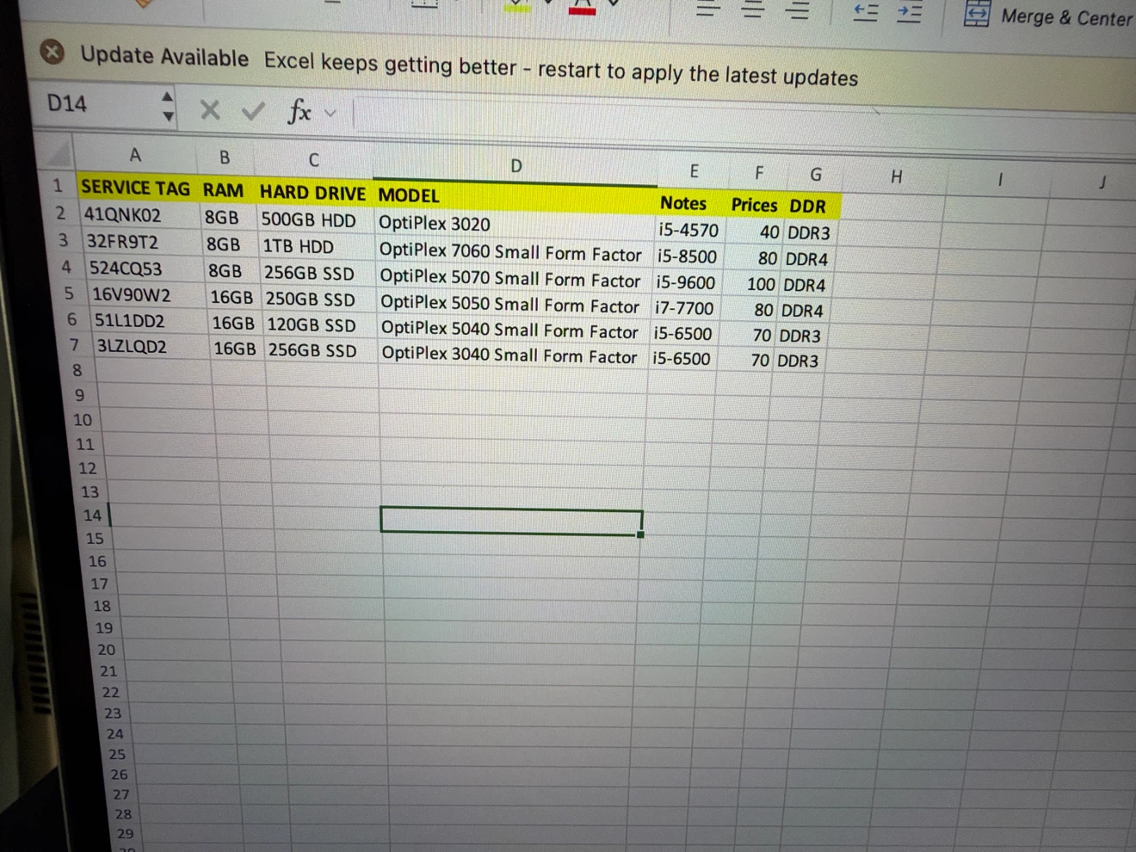Click the Merge & Center button

pyautogui.click(x=1047, y=15)
